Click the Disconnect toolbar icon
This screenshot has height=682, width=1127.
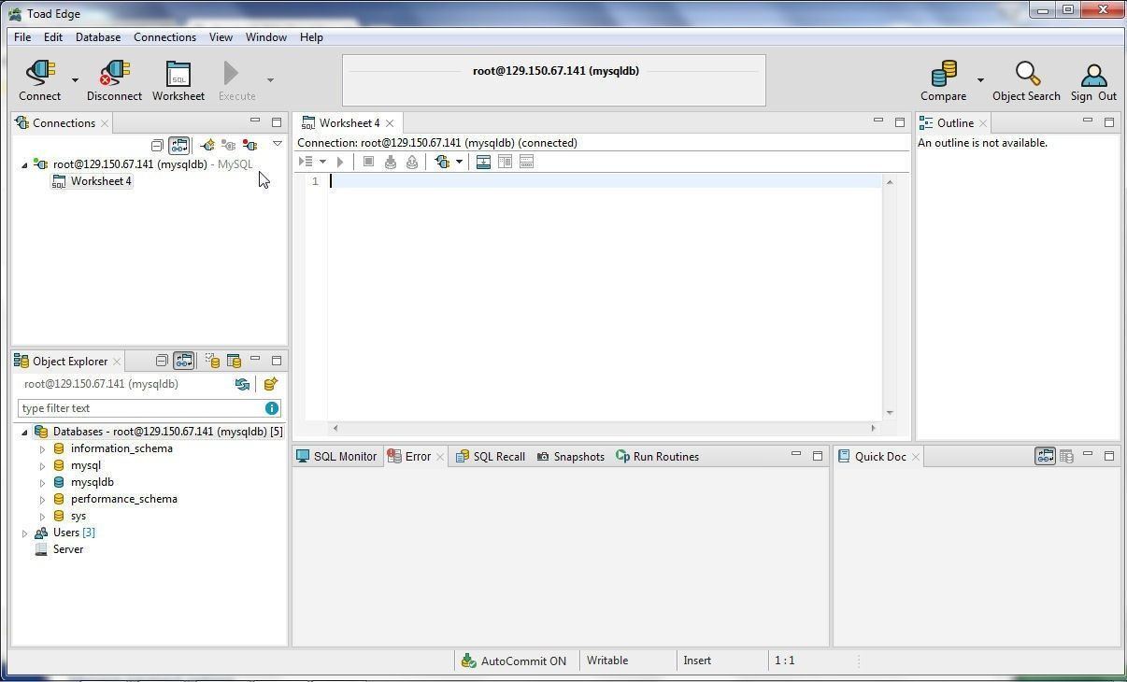click(x=114, y=74)
